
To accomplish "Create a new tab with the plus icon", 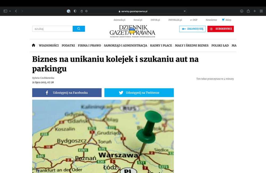I will point(255,11).
